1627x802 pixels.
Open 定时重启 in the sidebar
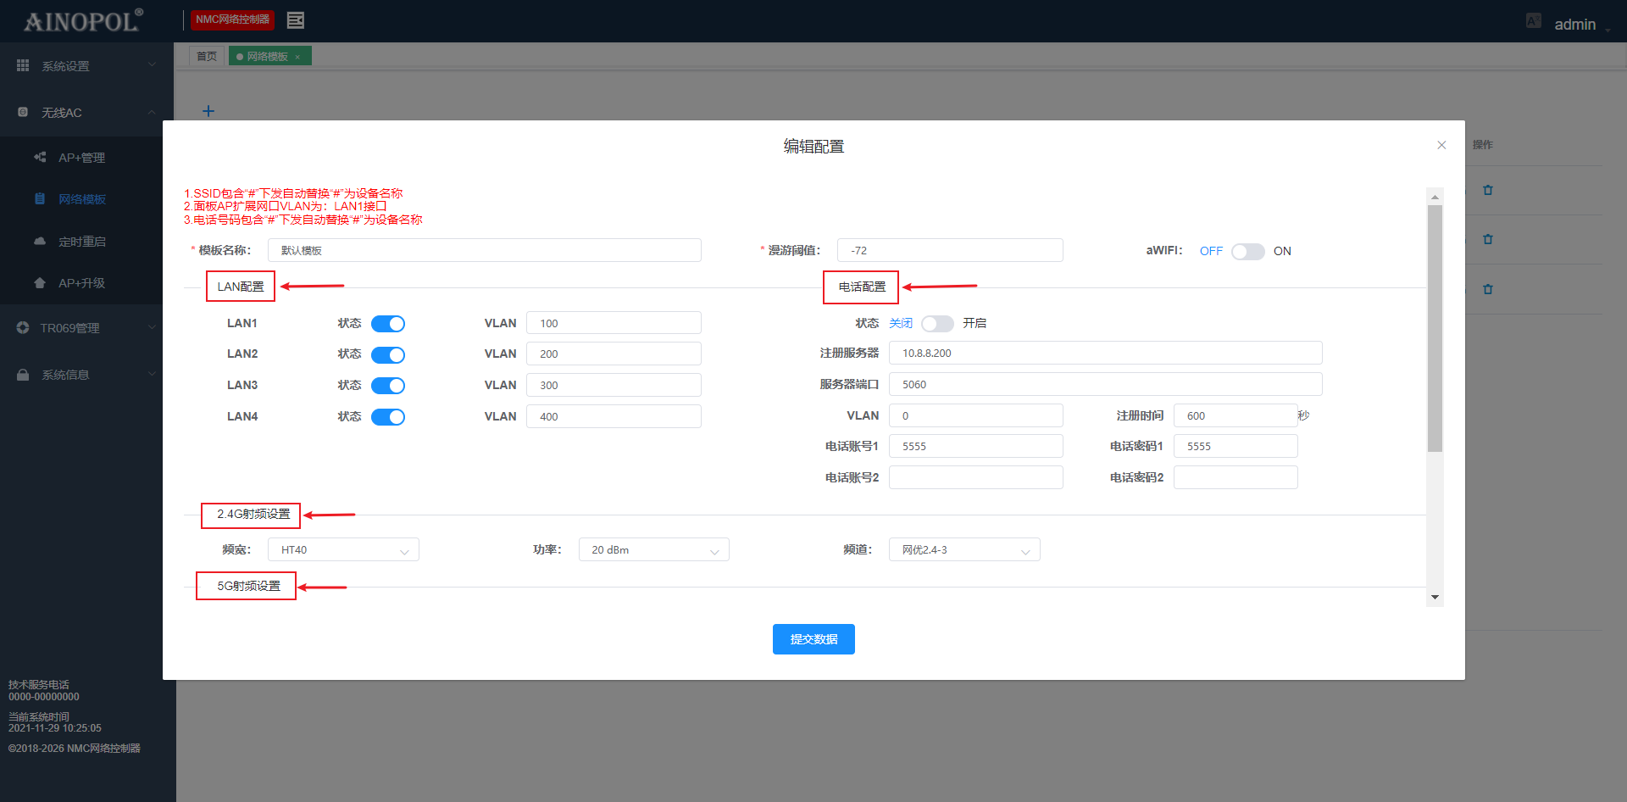tap(81, 242)
